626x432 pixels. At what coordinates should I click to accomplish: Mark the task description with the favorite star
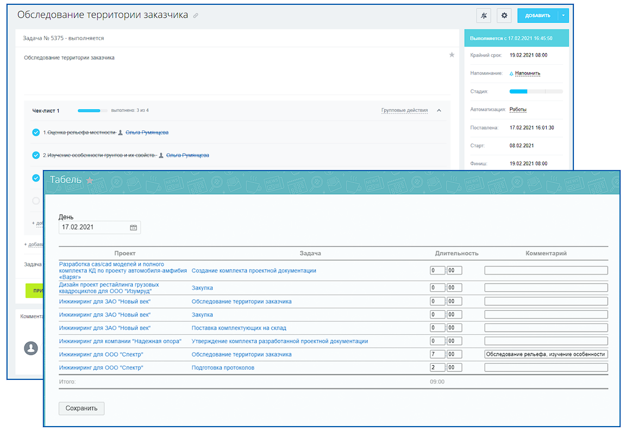(452, 55)
